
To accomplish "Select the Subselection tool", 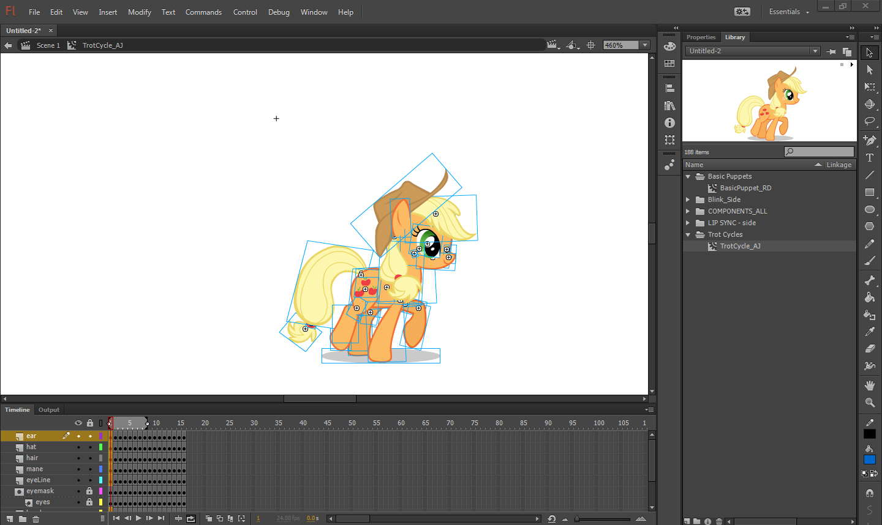I will pyautogui.click(x=869, y=70).
